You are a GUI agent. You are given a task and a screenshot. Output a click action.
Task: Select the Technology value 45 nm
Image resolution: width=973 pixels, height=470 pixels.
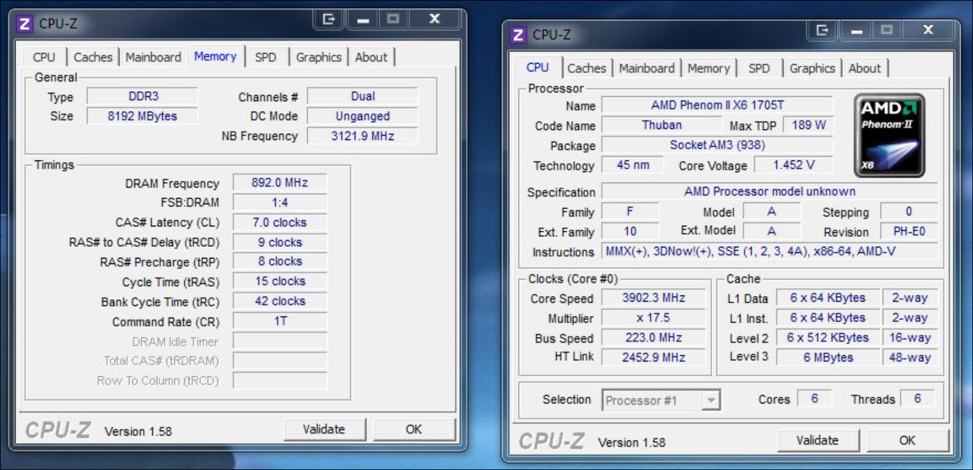tap(633, 165)
